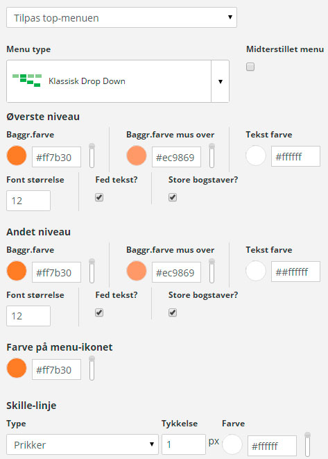Screen dimensions: 328x459
Task: Open the Andet niveau mus over color swatch
Action: [137, 271]
